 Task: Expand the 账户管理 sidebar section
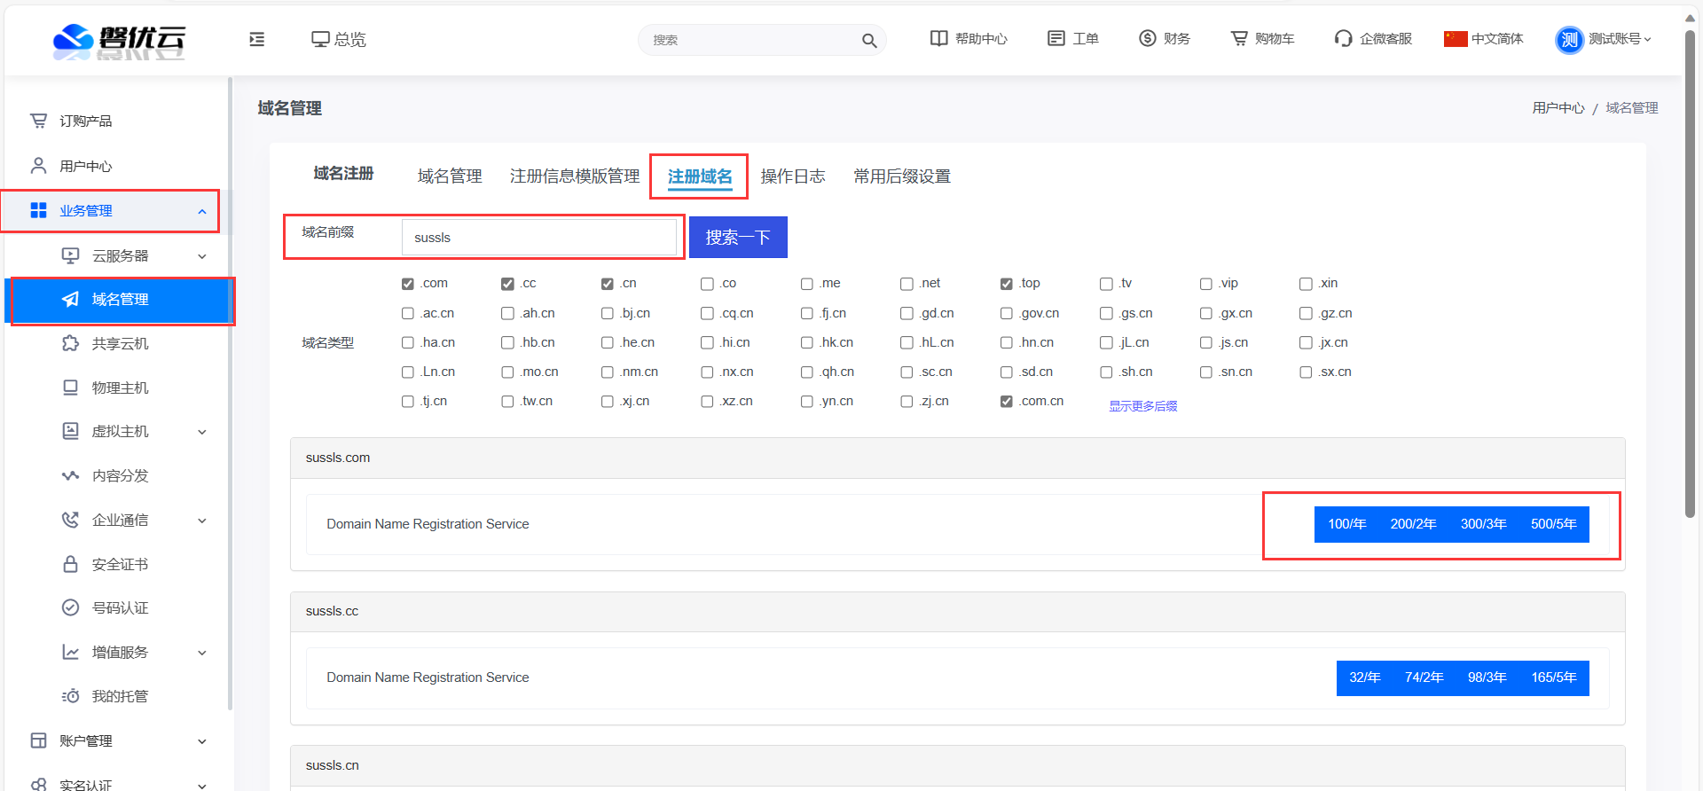pos(202,741)
